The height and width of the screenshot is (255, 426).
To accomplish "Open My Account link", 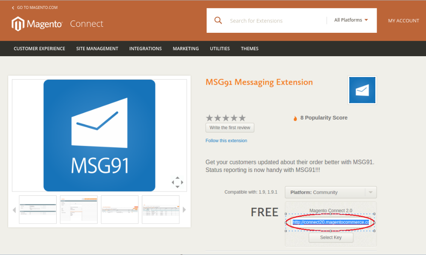I will coord(403,20).
